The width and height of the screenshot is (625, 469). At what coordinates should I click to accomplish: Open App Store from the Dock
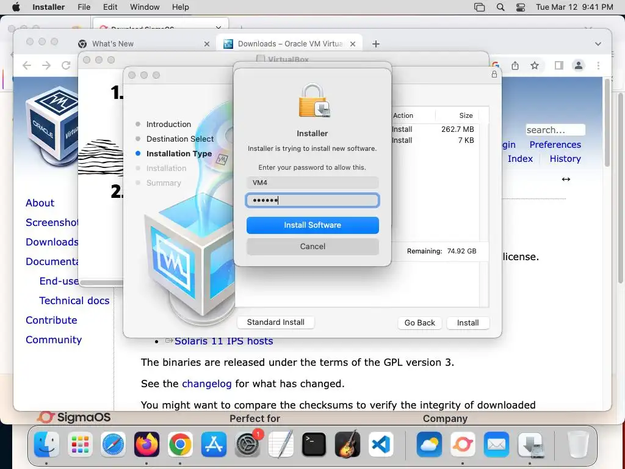click(214, 444)
